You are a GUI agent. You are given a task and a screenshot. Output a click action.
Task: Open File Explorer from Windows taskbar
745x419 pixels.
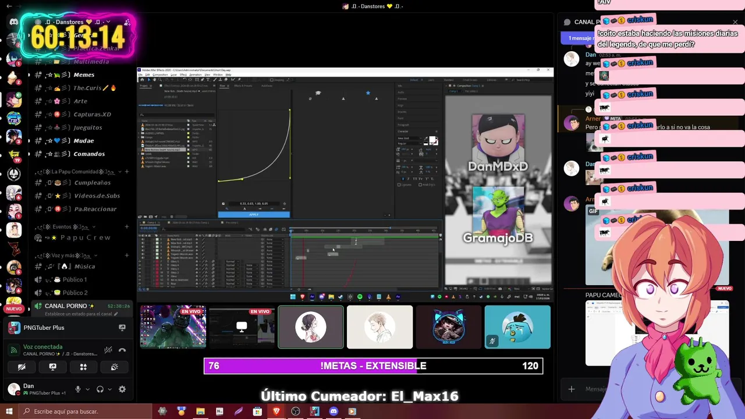click(200, 411)
